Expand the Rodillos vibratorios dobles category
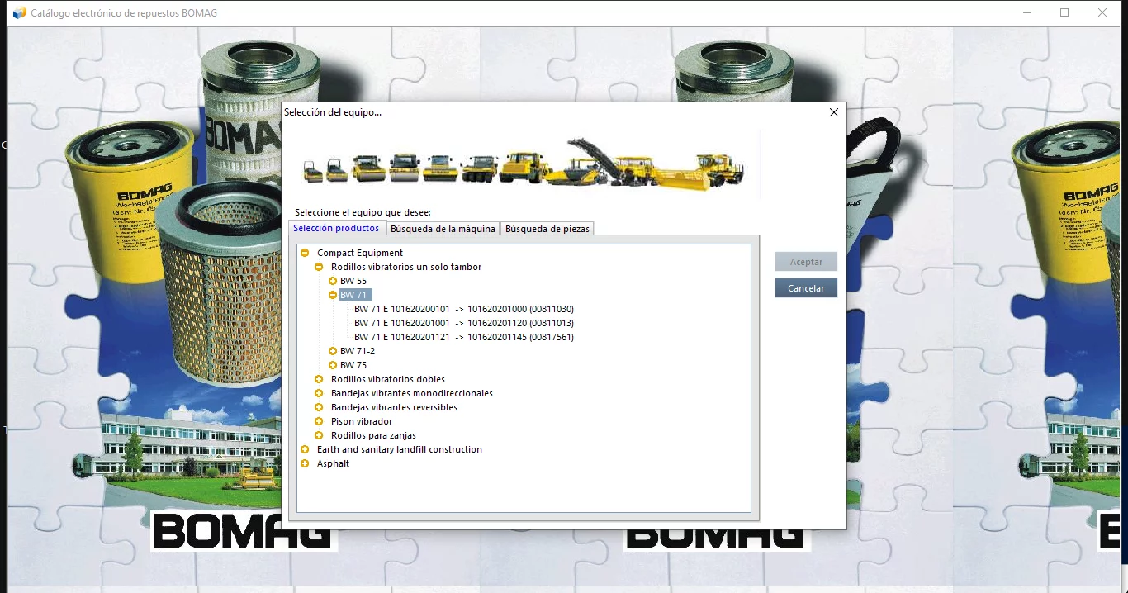 pos(319,379)
